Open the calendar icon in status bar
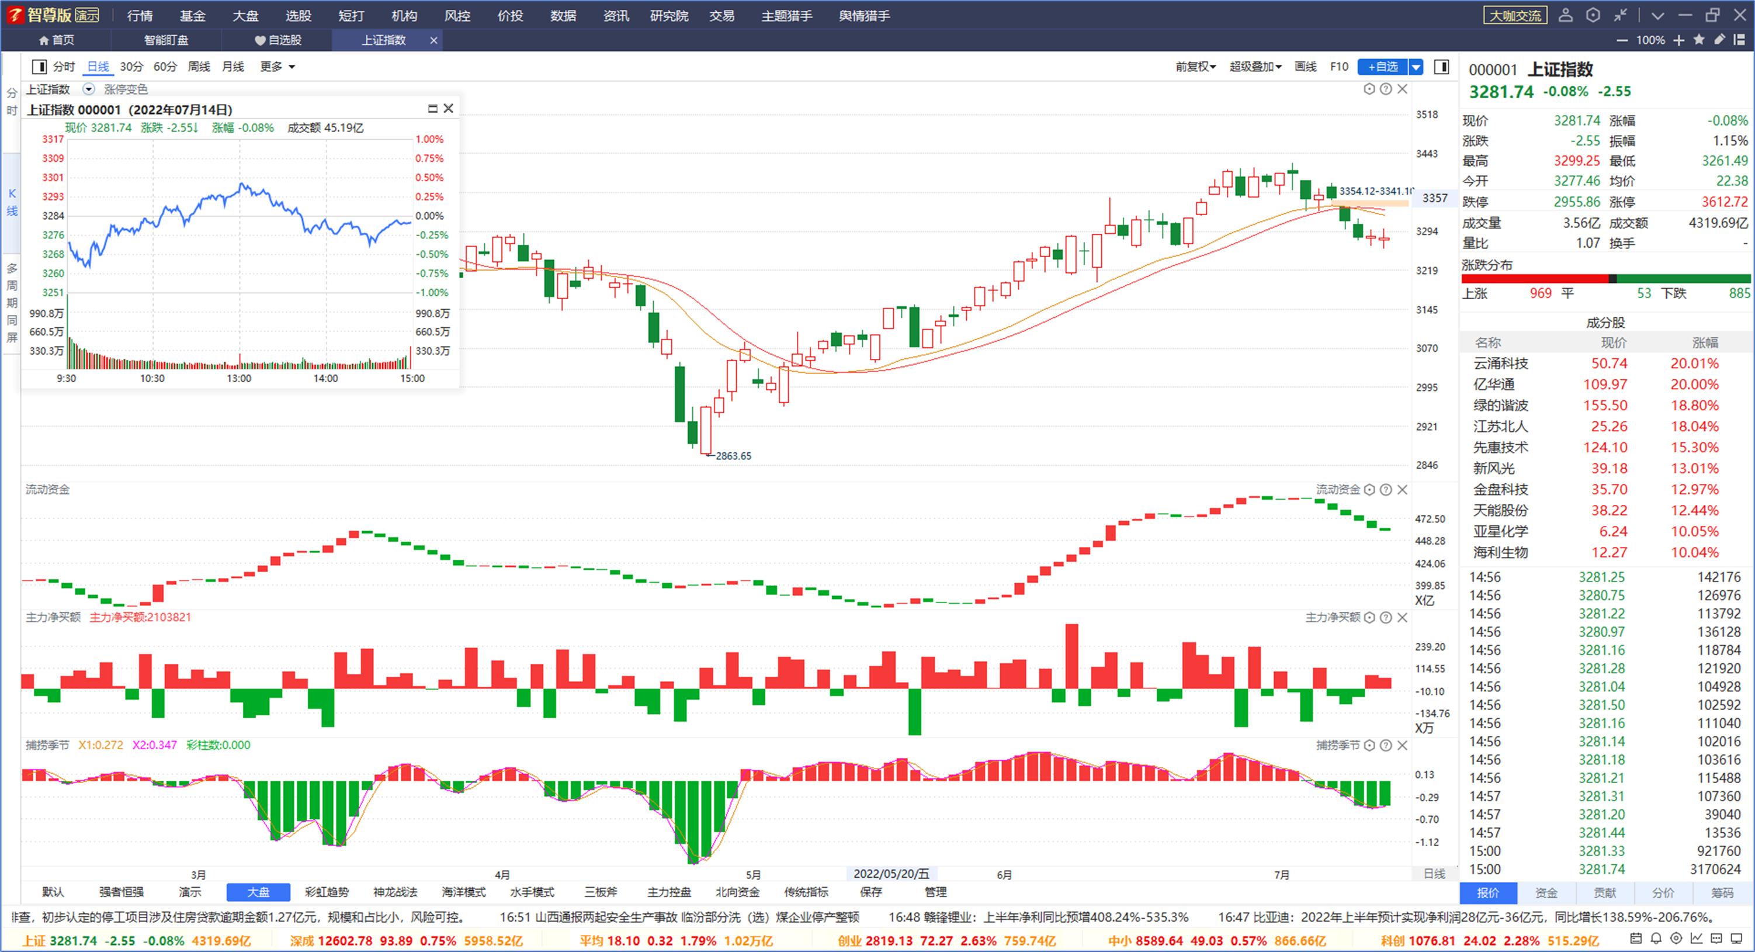Screen dimensions: 1755x952 click(x=1636, y=939)
